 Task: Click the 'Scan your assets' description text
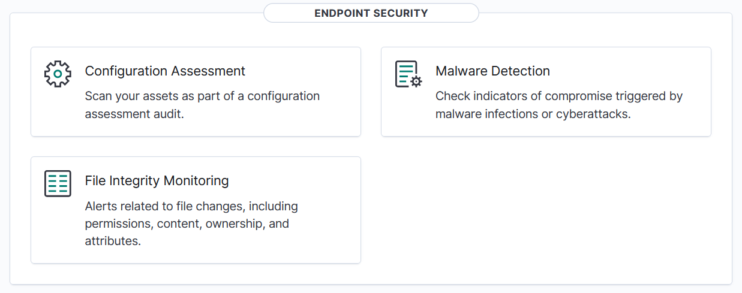(202, 96)
